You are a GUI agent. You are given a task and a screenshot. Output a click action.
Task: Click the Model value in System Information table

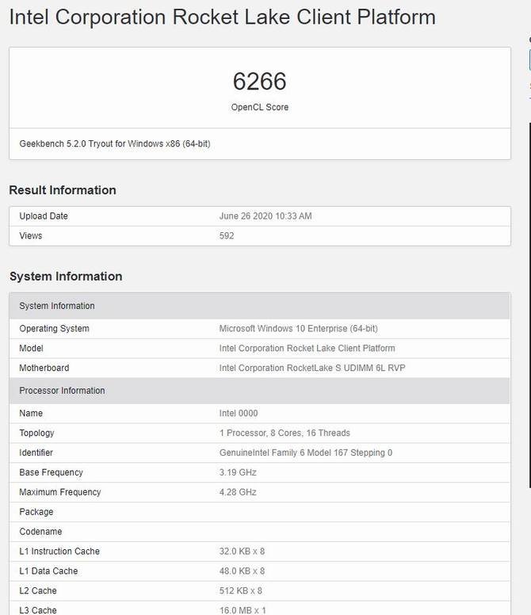307,349
